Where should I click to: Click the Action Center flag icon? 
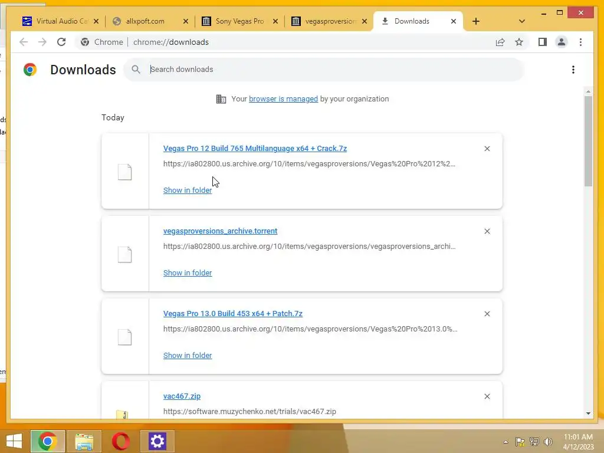pyautogui.click(x=520, y=442)
